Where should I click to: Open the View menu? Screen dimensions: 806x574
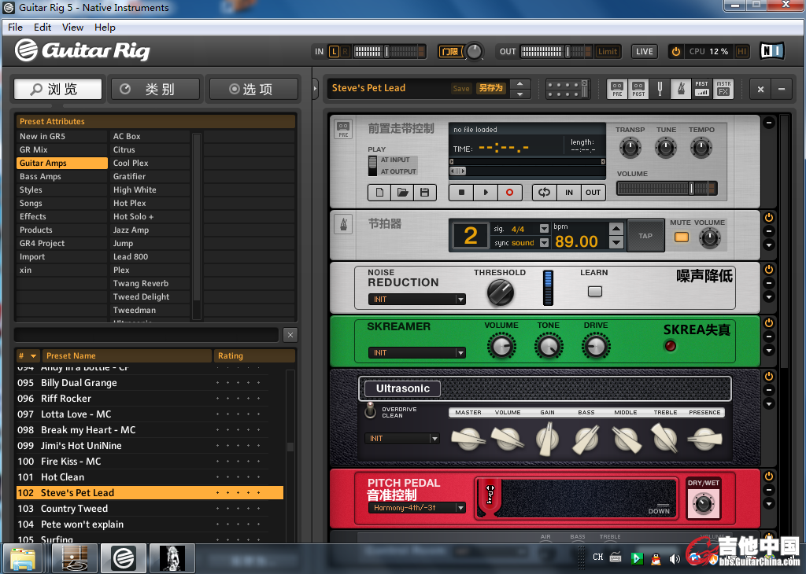tap(72, 27)
